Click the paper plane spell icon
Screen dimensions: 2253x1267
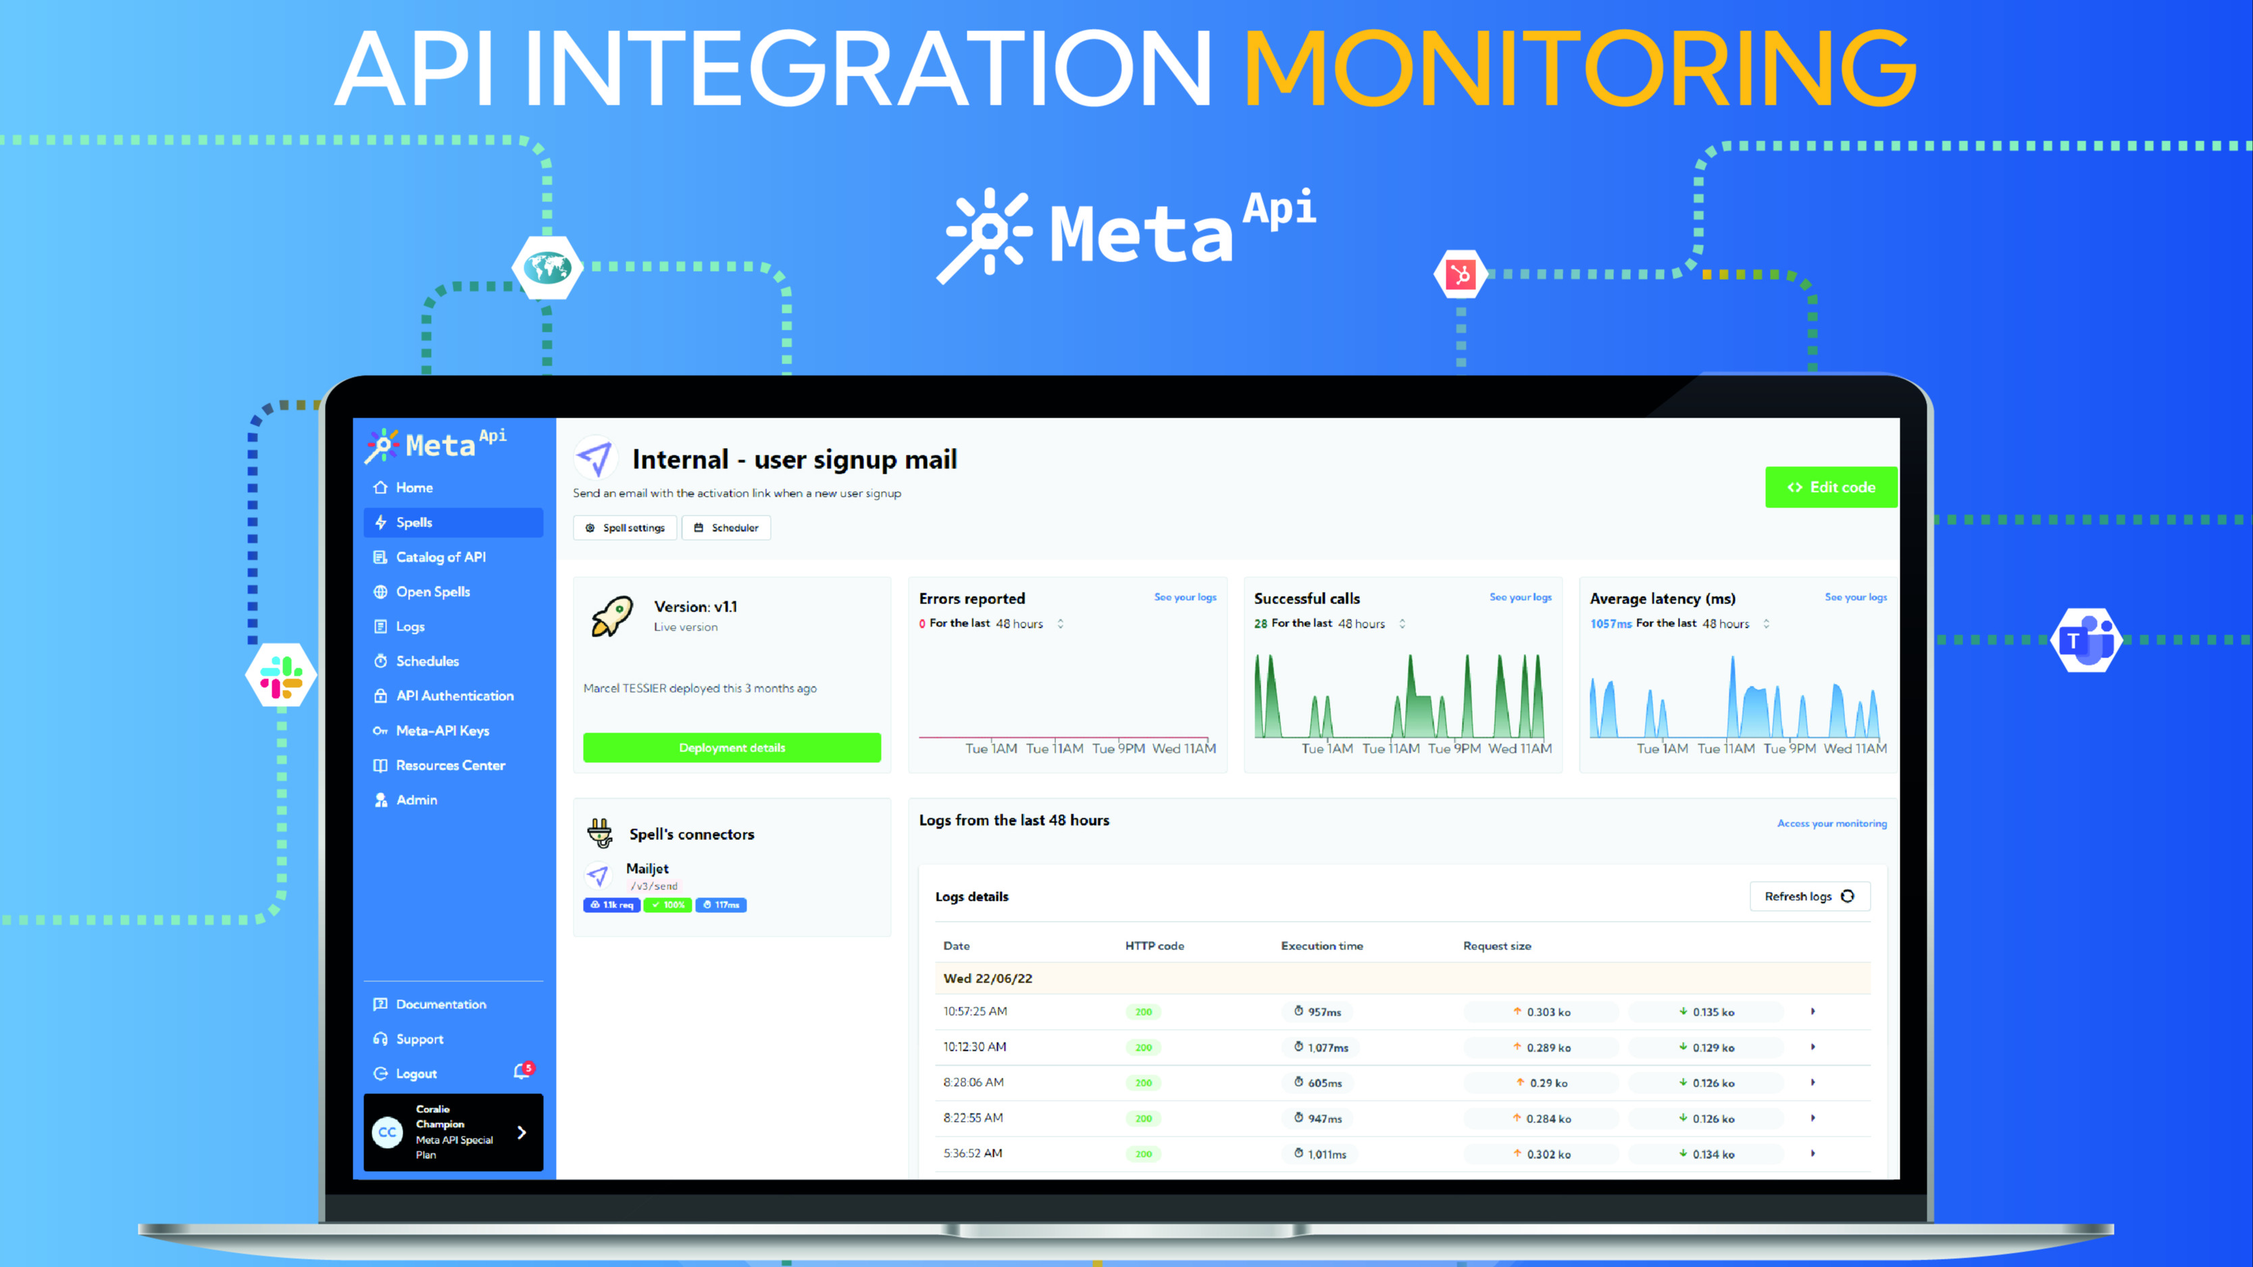(x=596, y=457)
